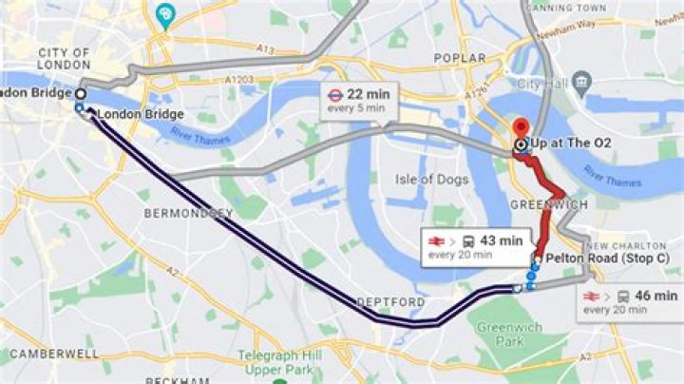Click the bus icon in 43 min box
This screenshot has height=384, width=684.
coord(468,240)
